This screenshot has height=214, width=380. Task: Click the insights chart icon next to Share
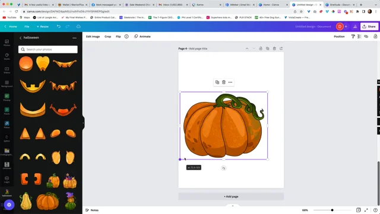coord(355,27)
